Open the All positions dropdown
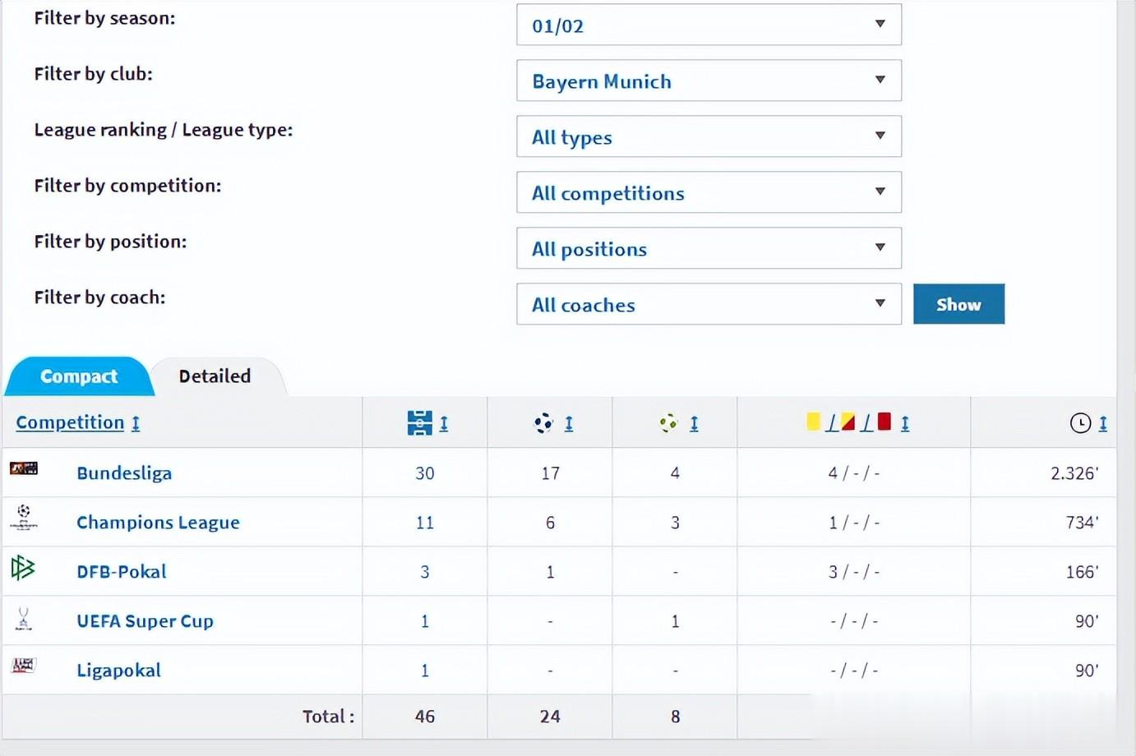This screenshot has width=1136, height=756. [709, 248]
